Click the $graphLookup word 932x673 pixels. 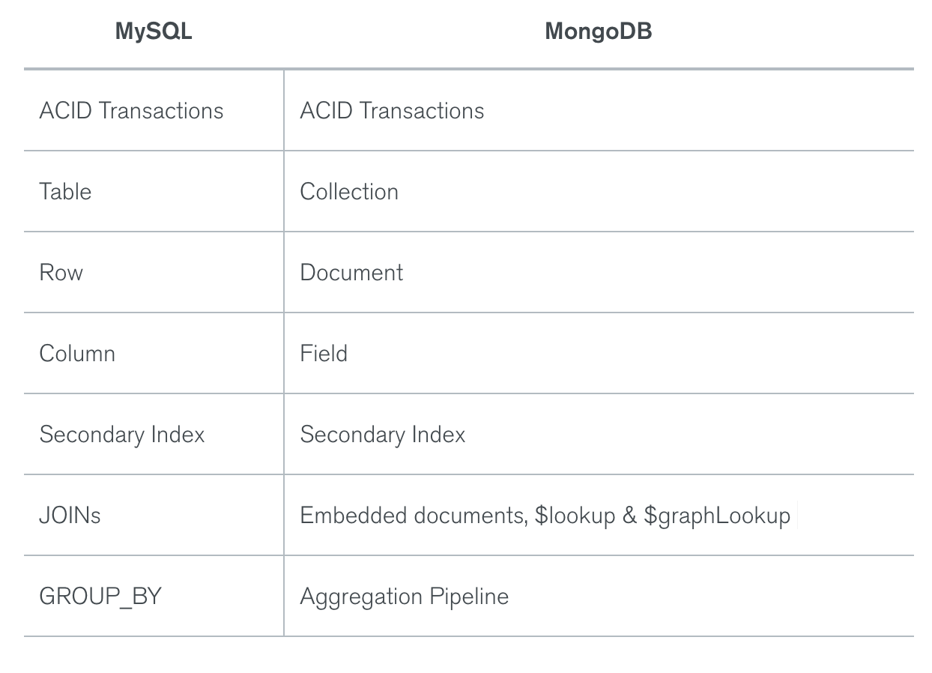716,516
